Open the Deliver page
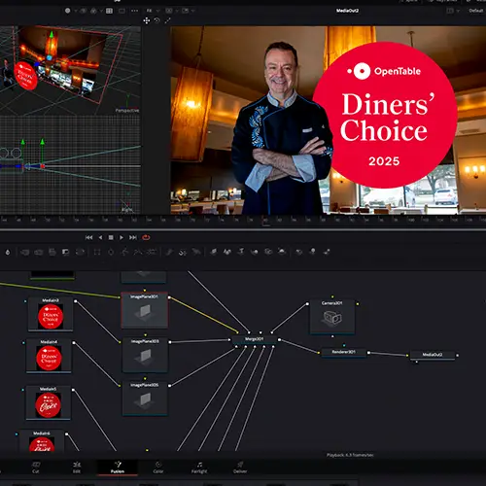The height and width of the screenshot is (486, 486). pyautogui.click(x=240, y=468)
